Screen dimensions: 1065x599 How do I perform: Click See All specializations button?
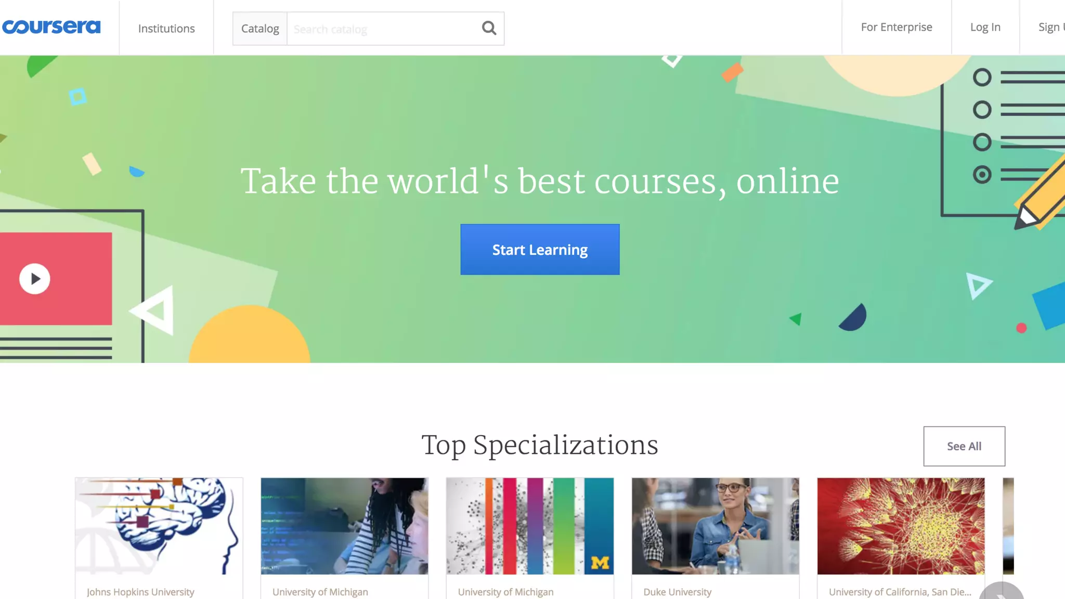click(x=964, y=446)
